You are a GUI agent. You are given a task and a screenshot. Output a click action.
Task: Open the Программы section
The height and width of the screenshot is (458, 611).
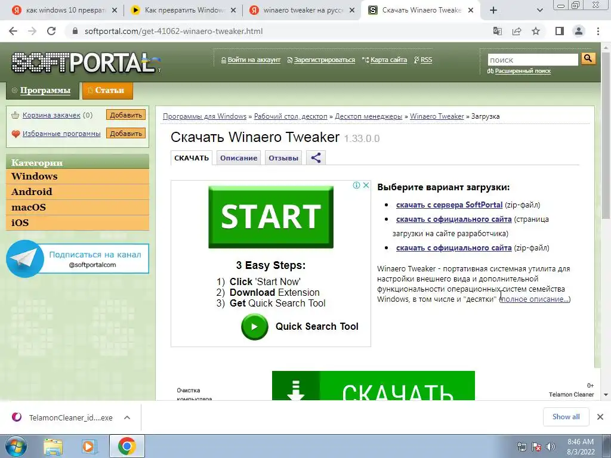coord(42,91)
